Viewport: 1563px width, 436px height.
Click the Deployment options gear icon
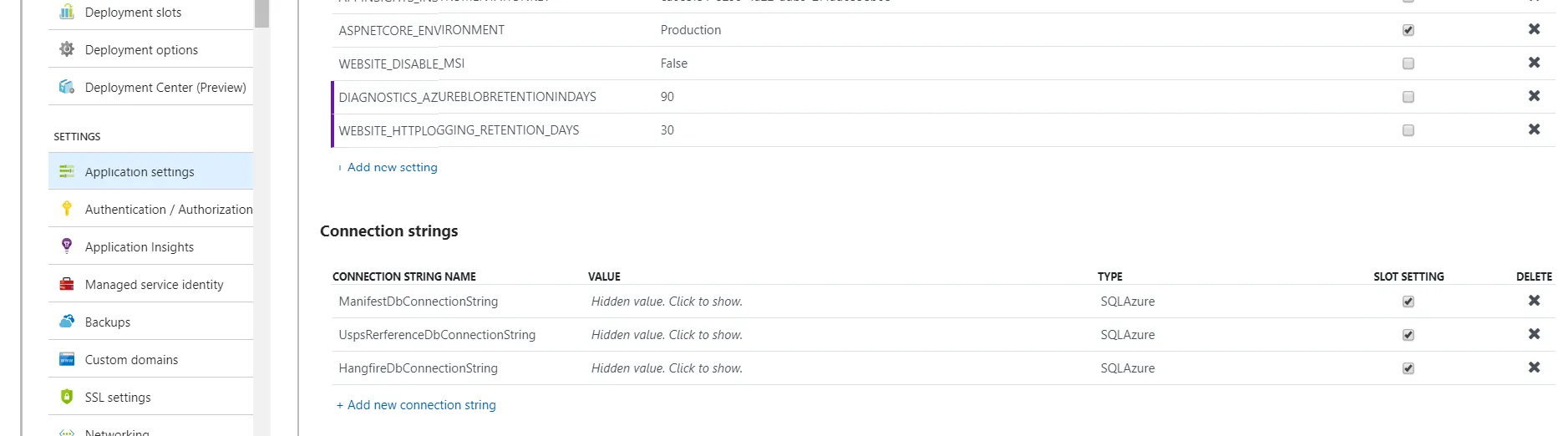(67, 49)
